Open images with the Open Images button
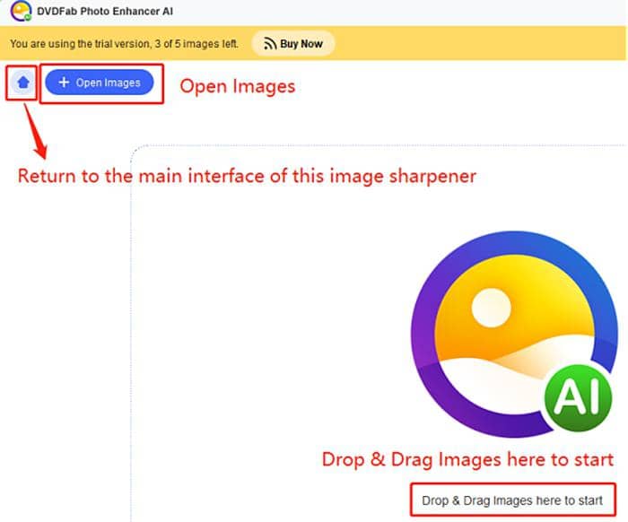The height and width of the screenshot is (522, 628). coord(100,83)
